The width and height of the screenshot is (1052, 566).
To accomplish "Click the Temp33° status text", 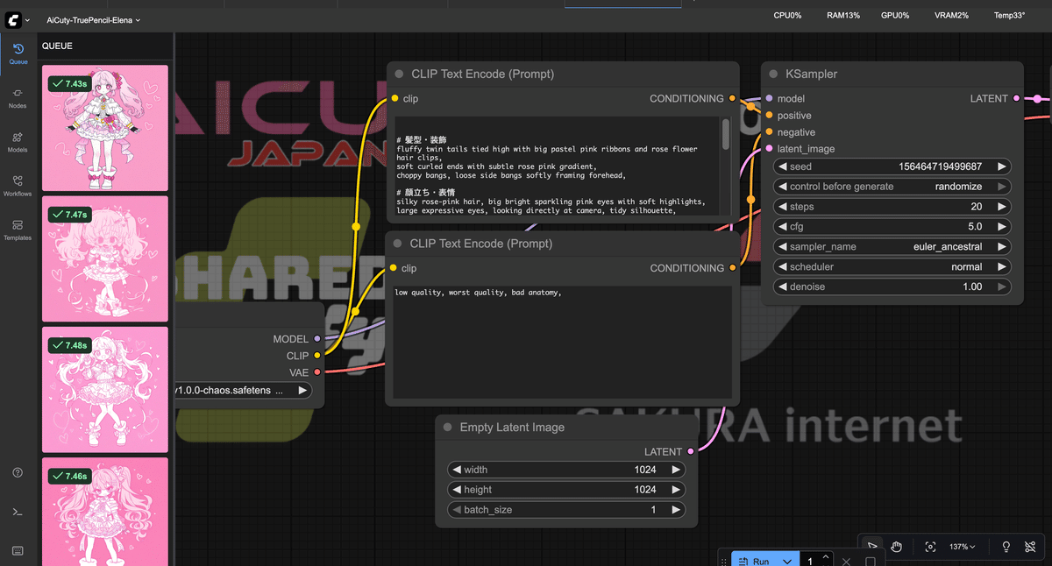I will pyautogui.click(x=1009, y=15).
